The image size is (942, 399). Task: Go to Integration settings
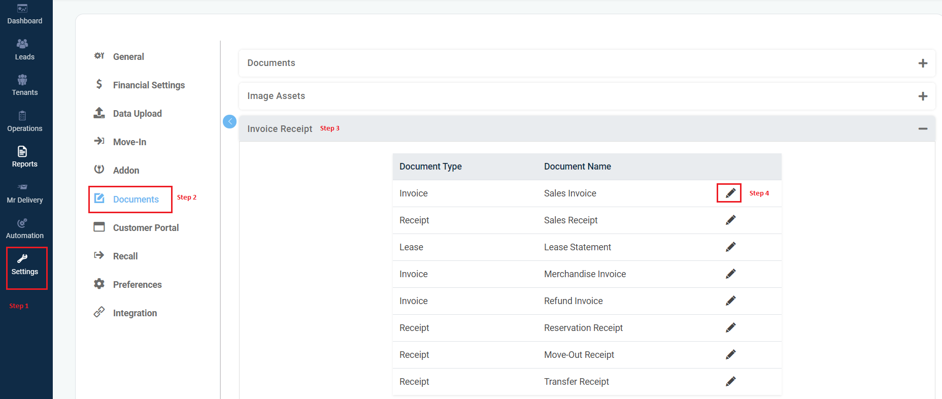(135, 313)
